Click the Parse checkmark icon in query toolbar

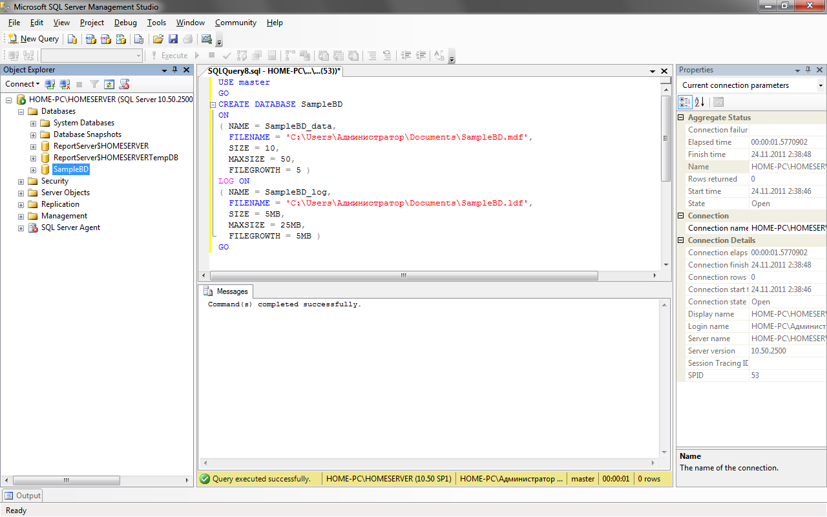(x=227, y=56)
